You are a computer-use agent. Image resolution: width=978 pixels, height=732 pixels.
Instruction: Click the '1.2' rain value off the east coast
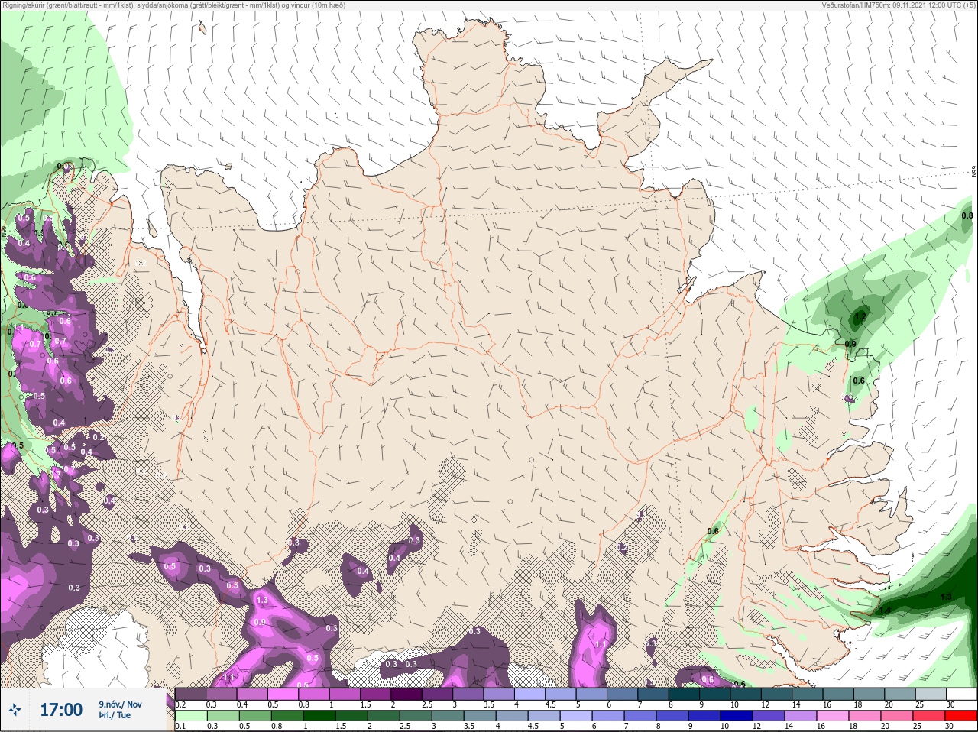(x=860, y=316)
